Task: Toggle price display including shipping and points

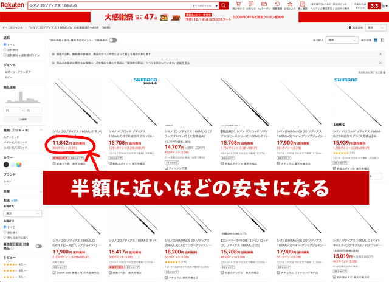Action: coord(113,40)
